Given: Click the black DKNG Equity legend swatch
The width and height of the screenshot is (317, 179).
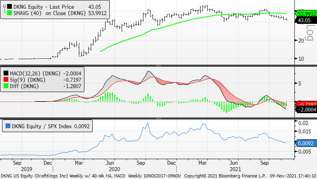Looking at the screenshot, I should [x=9, y=7].
